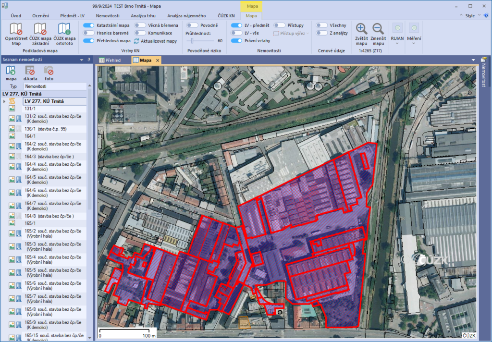Screen dimensions: 492x342
Task: Click image icon of parcel 131/1
Action: 12,109
